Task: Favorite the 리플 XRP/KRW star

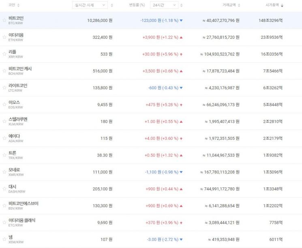Action: coord(4,54)
